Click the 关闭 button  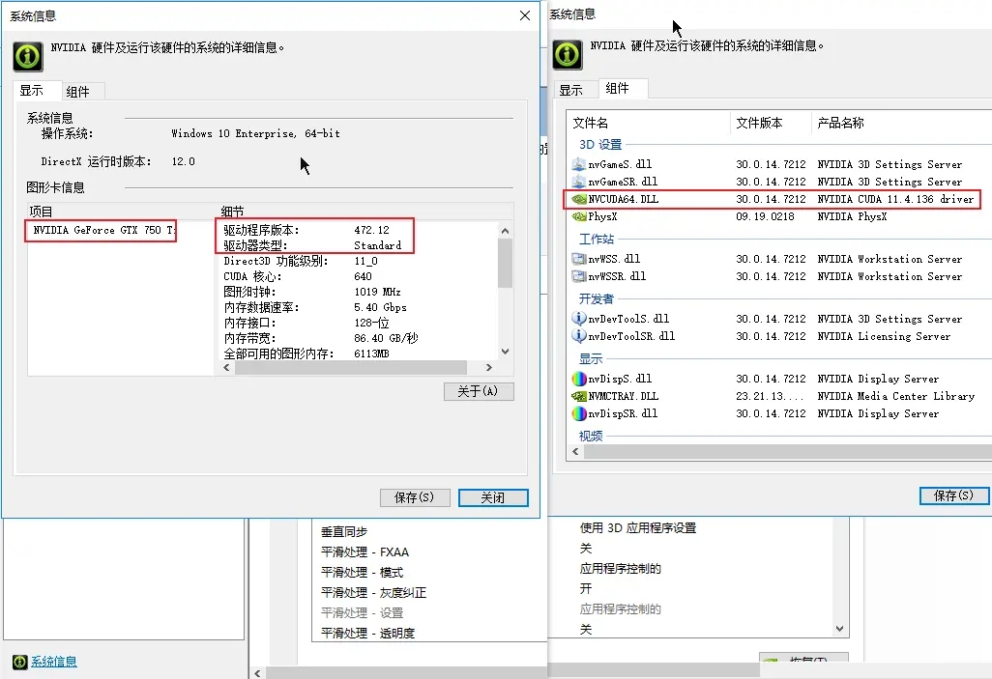493,497
